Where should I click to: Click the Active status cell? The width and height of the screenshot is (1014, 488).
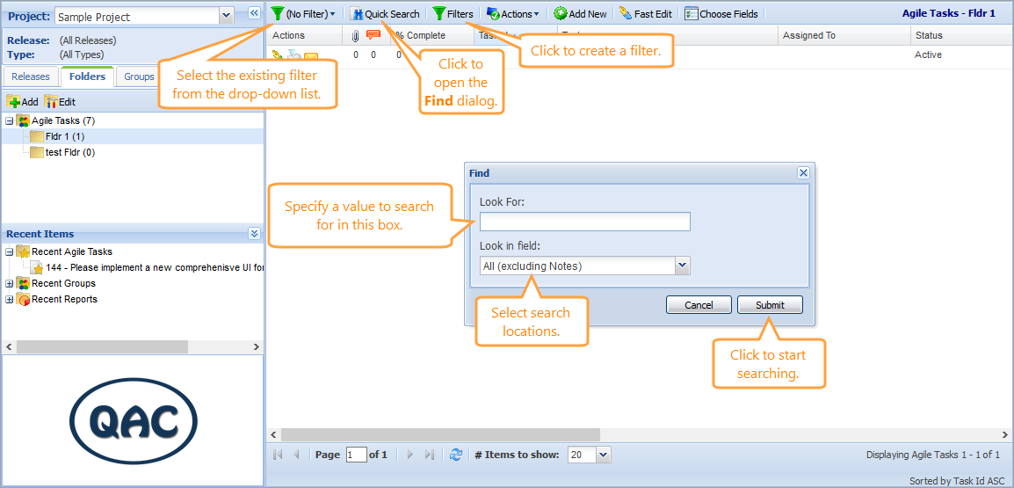coord(928,55)
